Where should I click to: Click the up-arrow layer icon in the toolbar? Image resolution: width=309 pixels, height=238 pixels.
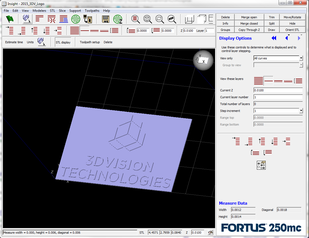pyautogui.click(x=34, y=30)
